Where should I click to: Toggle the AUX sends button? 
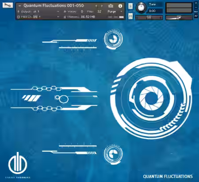[x=196, y=11]
